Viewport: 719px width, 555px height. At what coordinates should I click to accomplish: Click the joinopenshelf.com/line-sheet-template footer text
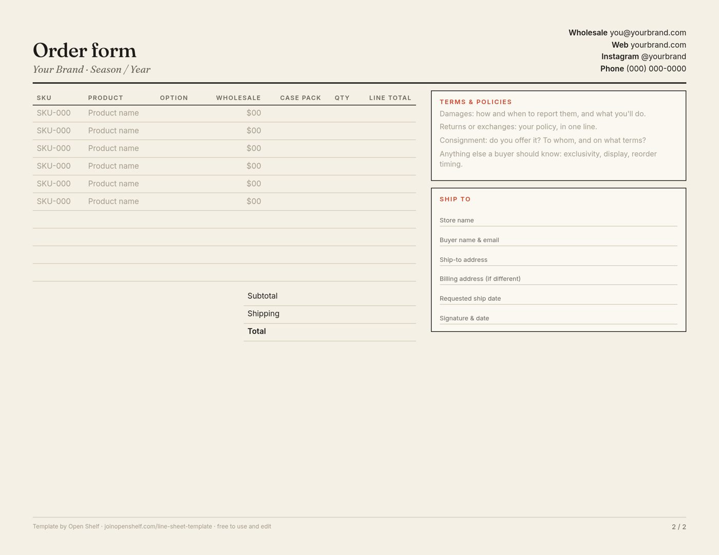pyautogui.click(x=158, y=527)
